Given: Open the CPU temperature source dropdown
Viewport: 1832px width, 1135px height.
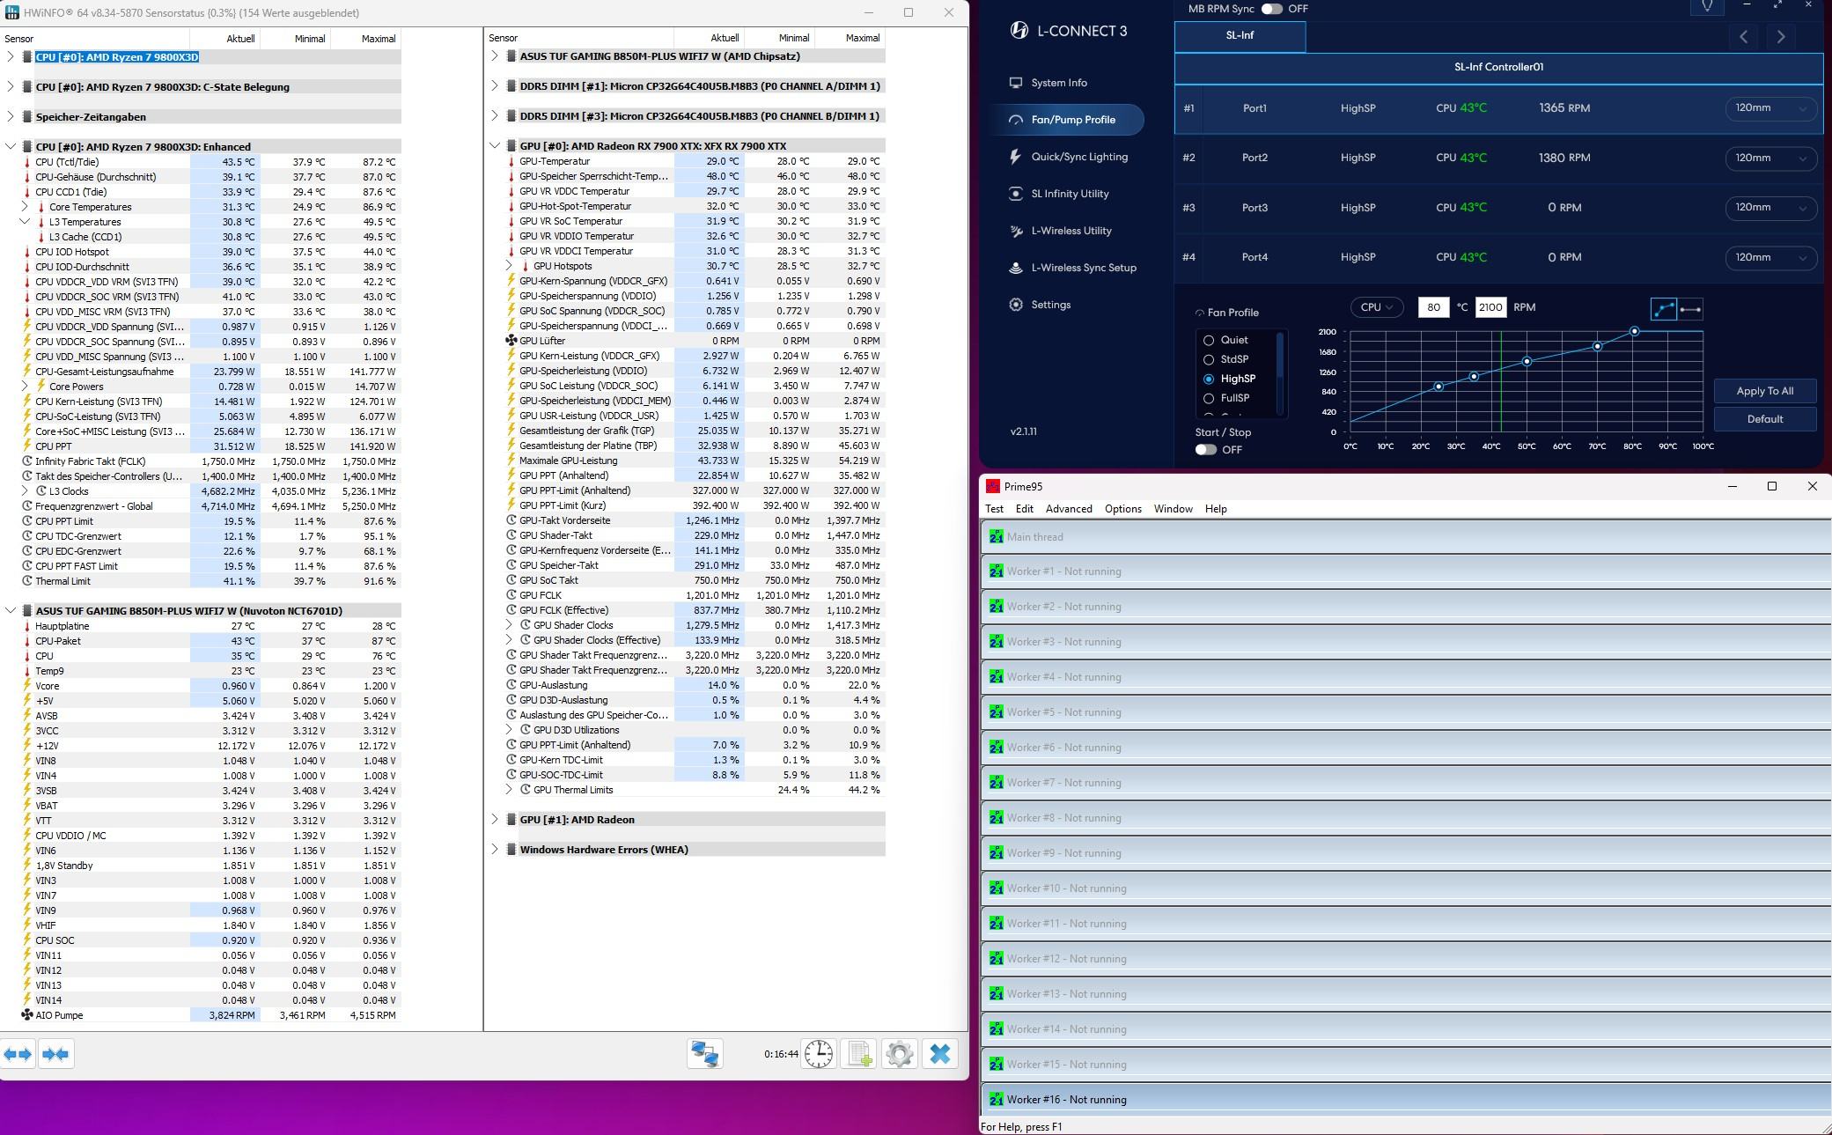Looking at the screenshot, I should coord(1376,307).
